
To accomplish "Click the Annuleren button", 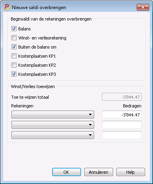I will 98,172.
